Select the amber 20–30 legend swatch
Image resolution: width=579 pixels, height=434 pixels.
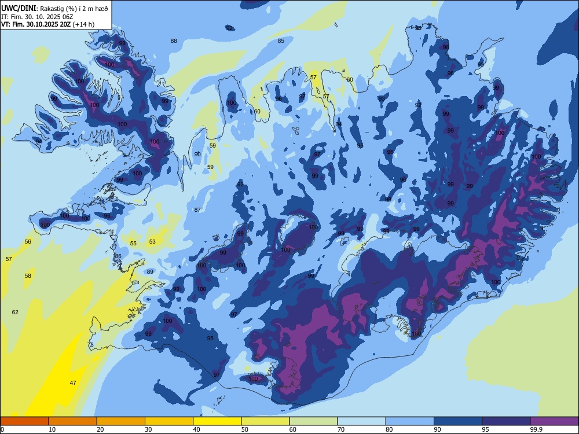[x=121, y=421]
